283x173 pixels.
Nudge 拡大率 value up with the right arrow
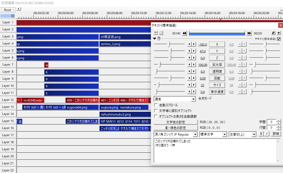[x=194, y=65]
